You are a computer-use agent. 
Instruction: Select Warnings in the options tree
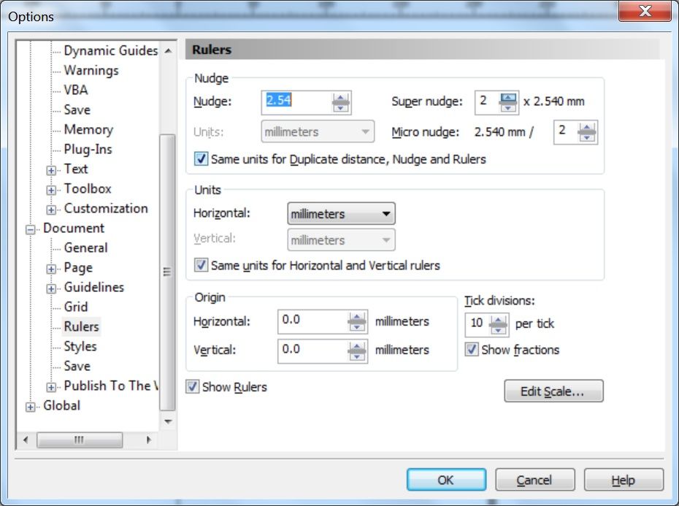[x=91, y=70]
